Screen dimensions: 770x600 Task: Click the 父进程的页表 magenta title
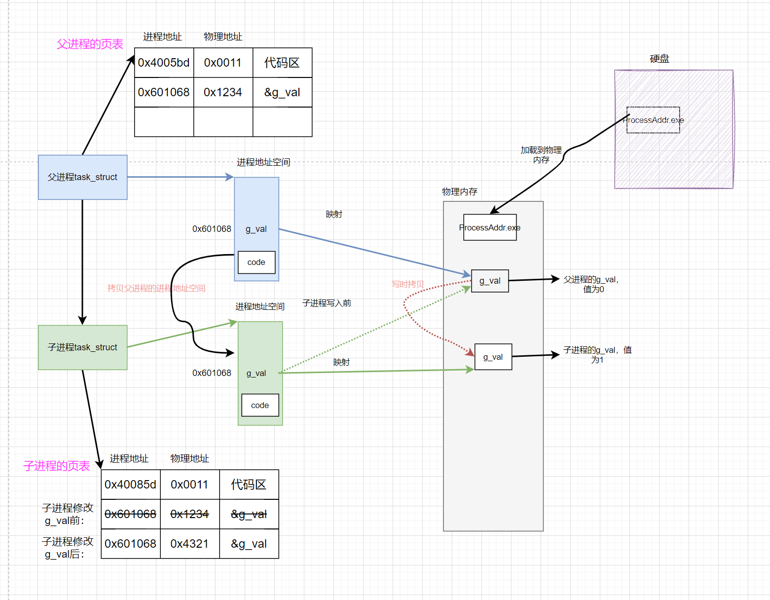pos(90,44)
